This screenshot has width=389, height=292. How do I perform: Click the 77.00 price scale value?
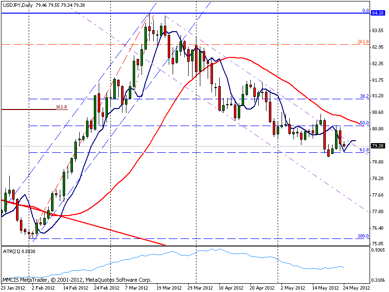pos(378,212)
